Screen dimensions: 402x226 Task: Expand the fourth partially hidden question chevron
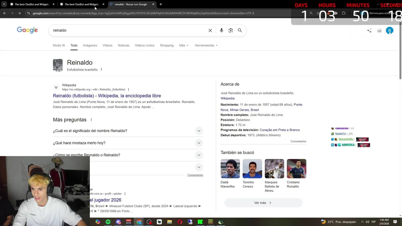click(x=199, y=167)
